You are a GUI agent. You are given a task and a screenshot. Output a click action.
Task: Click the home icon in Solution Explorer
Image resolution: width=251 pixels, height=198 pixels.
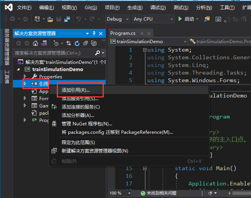(35, 43)
